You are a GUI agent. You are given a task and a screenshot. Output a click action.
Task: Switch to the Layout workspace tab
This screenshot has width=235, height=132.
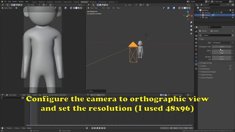[34, 2]
